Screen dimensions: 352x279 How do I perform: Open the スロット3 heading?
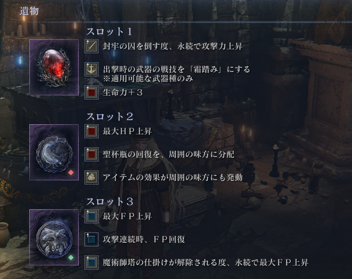click(110, 201)
